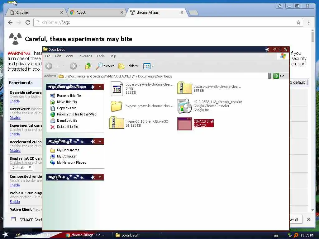Click the Downloads window title bar folder icon

(x=45, y=49)
